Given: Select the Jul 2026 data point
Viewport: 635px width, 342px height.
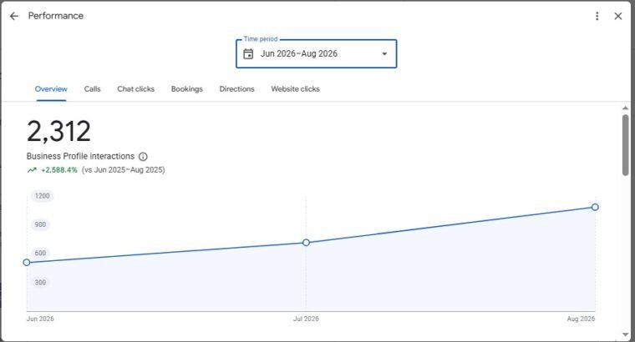Looking at the screenshot, I should 306,243.
